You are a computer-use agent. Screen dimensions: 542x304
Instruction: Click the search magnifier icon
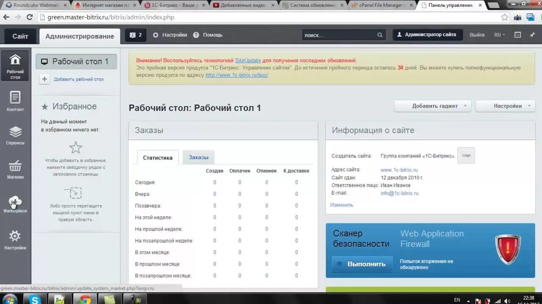coord(380,35)
